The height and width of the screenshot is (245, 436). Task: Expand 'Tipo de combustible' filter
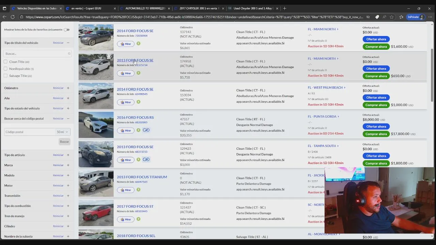(68, 206)
